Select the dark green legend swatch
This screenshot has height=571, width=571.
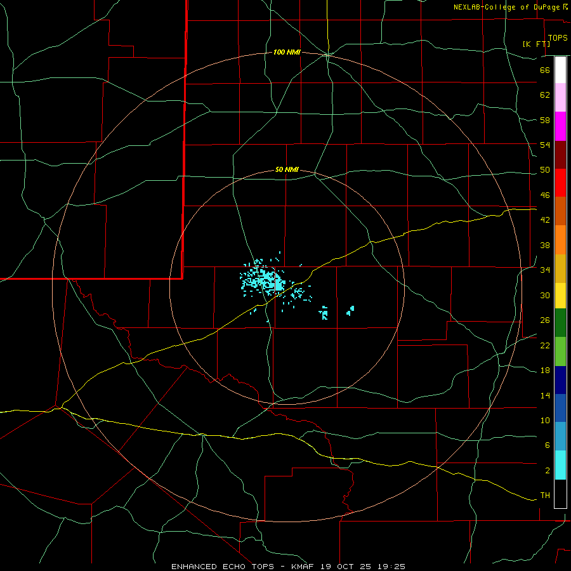(560, 323)
